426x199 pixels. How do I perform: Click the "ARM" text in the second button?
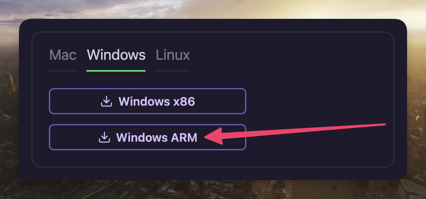pyautogui.click(x=184, y=137)
